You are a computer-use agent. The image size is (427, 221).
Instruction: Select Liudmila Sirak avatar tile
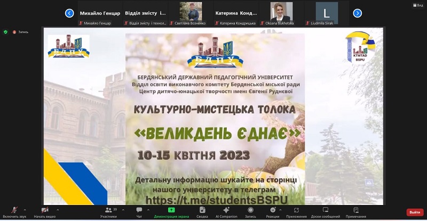click(327, 13)
